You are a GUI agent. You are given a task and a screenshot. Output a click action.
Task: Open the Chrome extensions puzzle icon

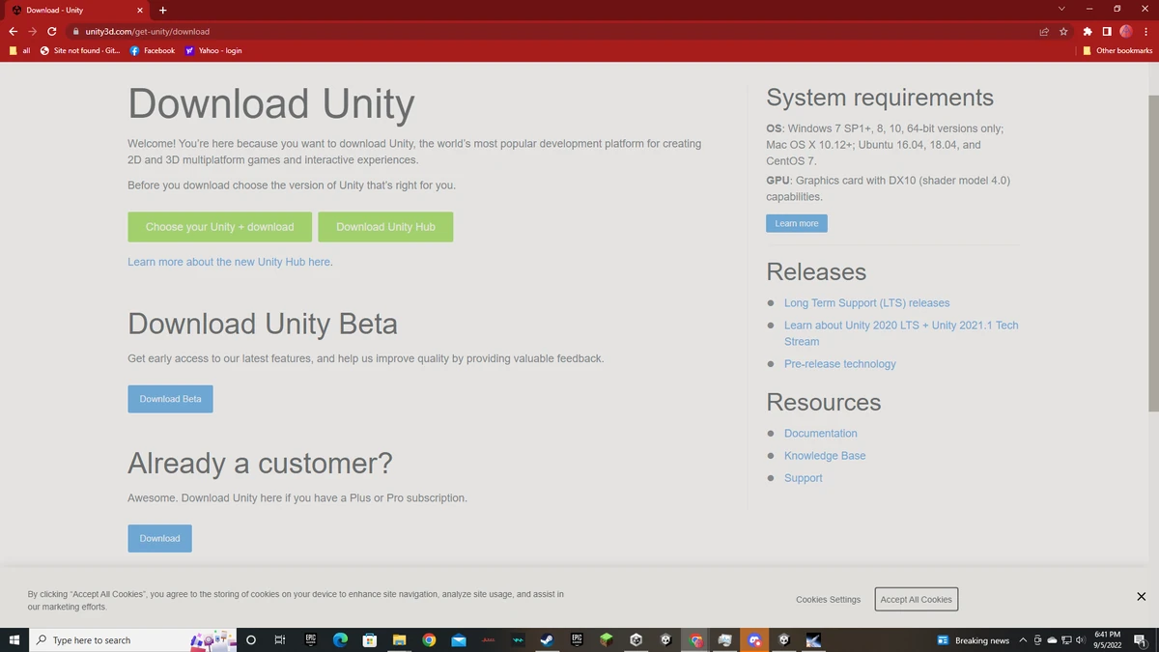(1088, 31)
